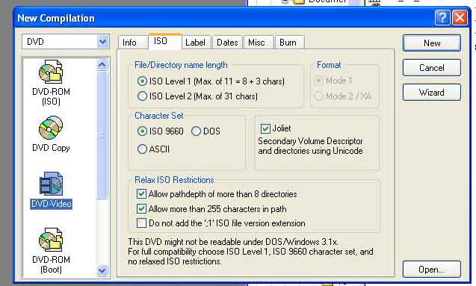Close the New Compilation dialog
The image size is (476, 286).
tap(460, 18)
